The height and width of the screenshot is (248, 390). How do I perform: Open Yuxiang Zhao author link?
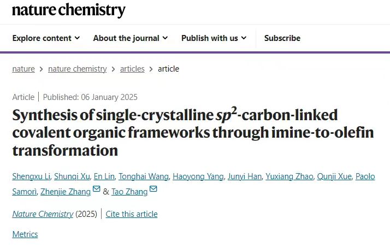point(289,176)
